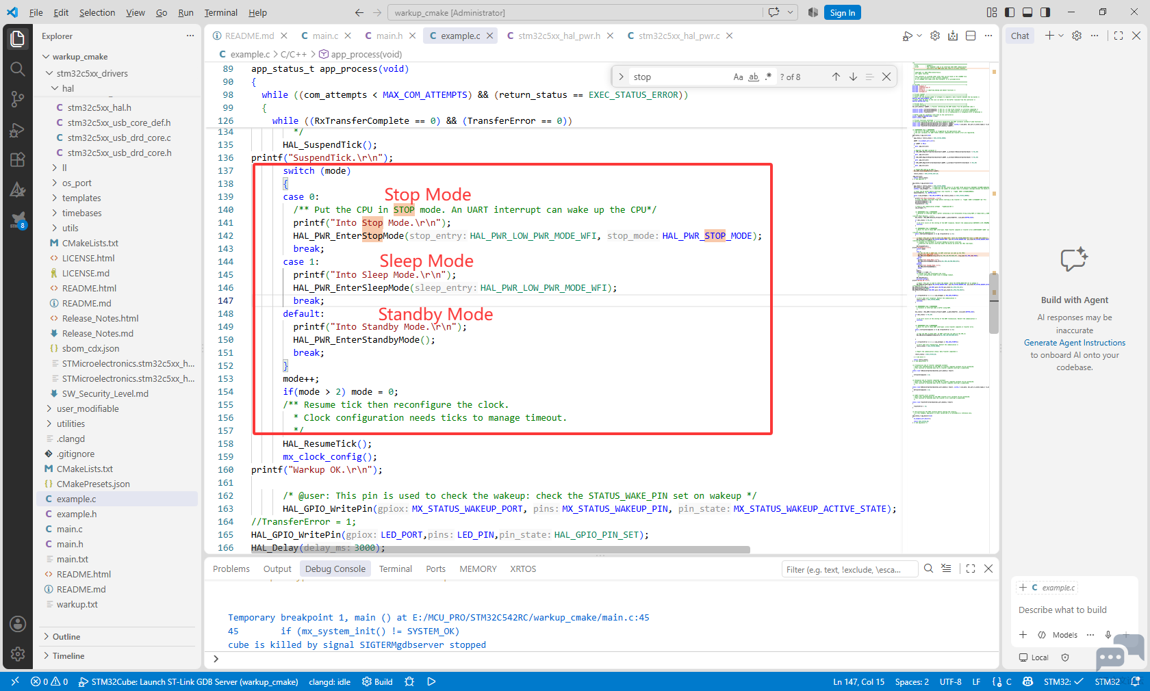
Task: Open the Accounts menu icon
Action: pos(18,624)
